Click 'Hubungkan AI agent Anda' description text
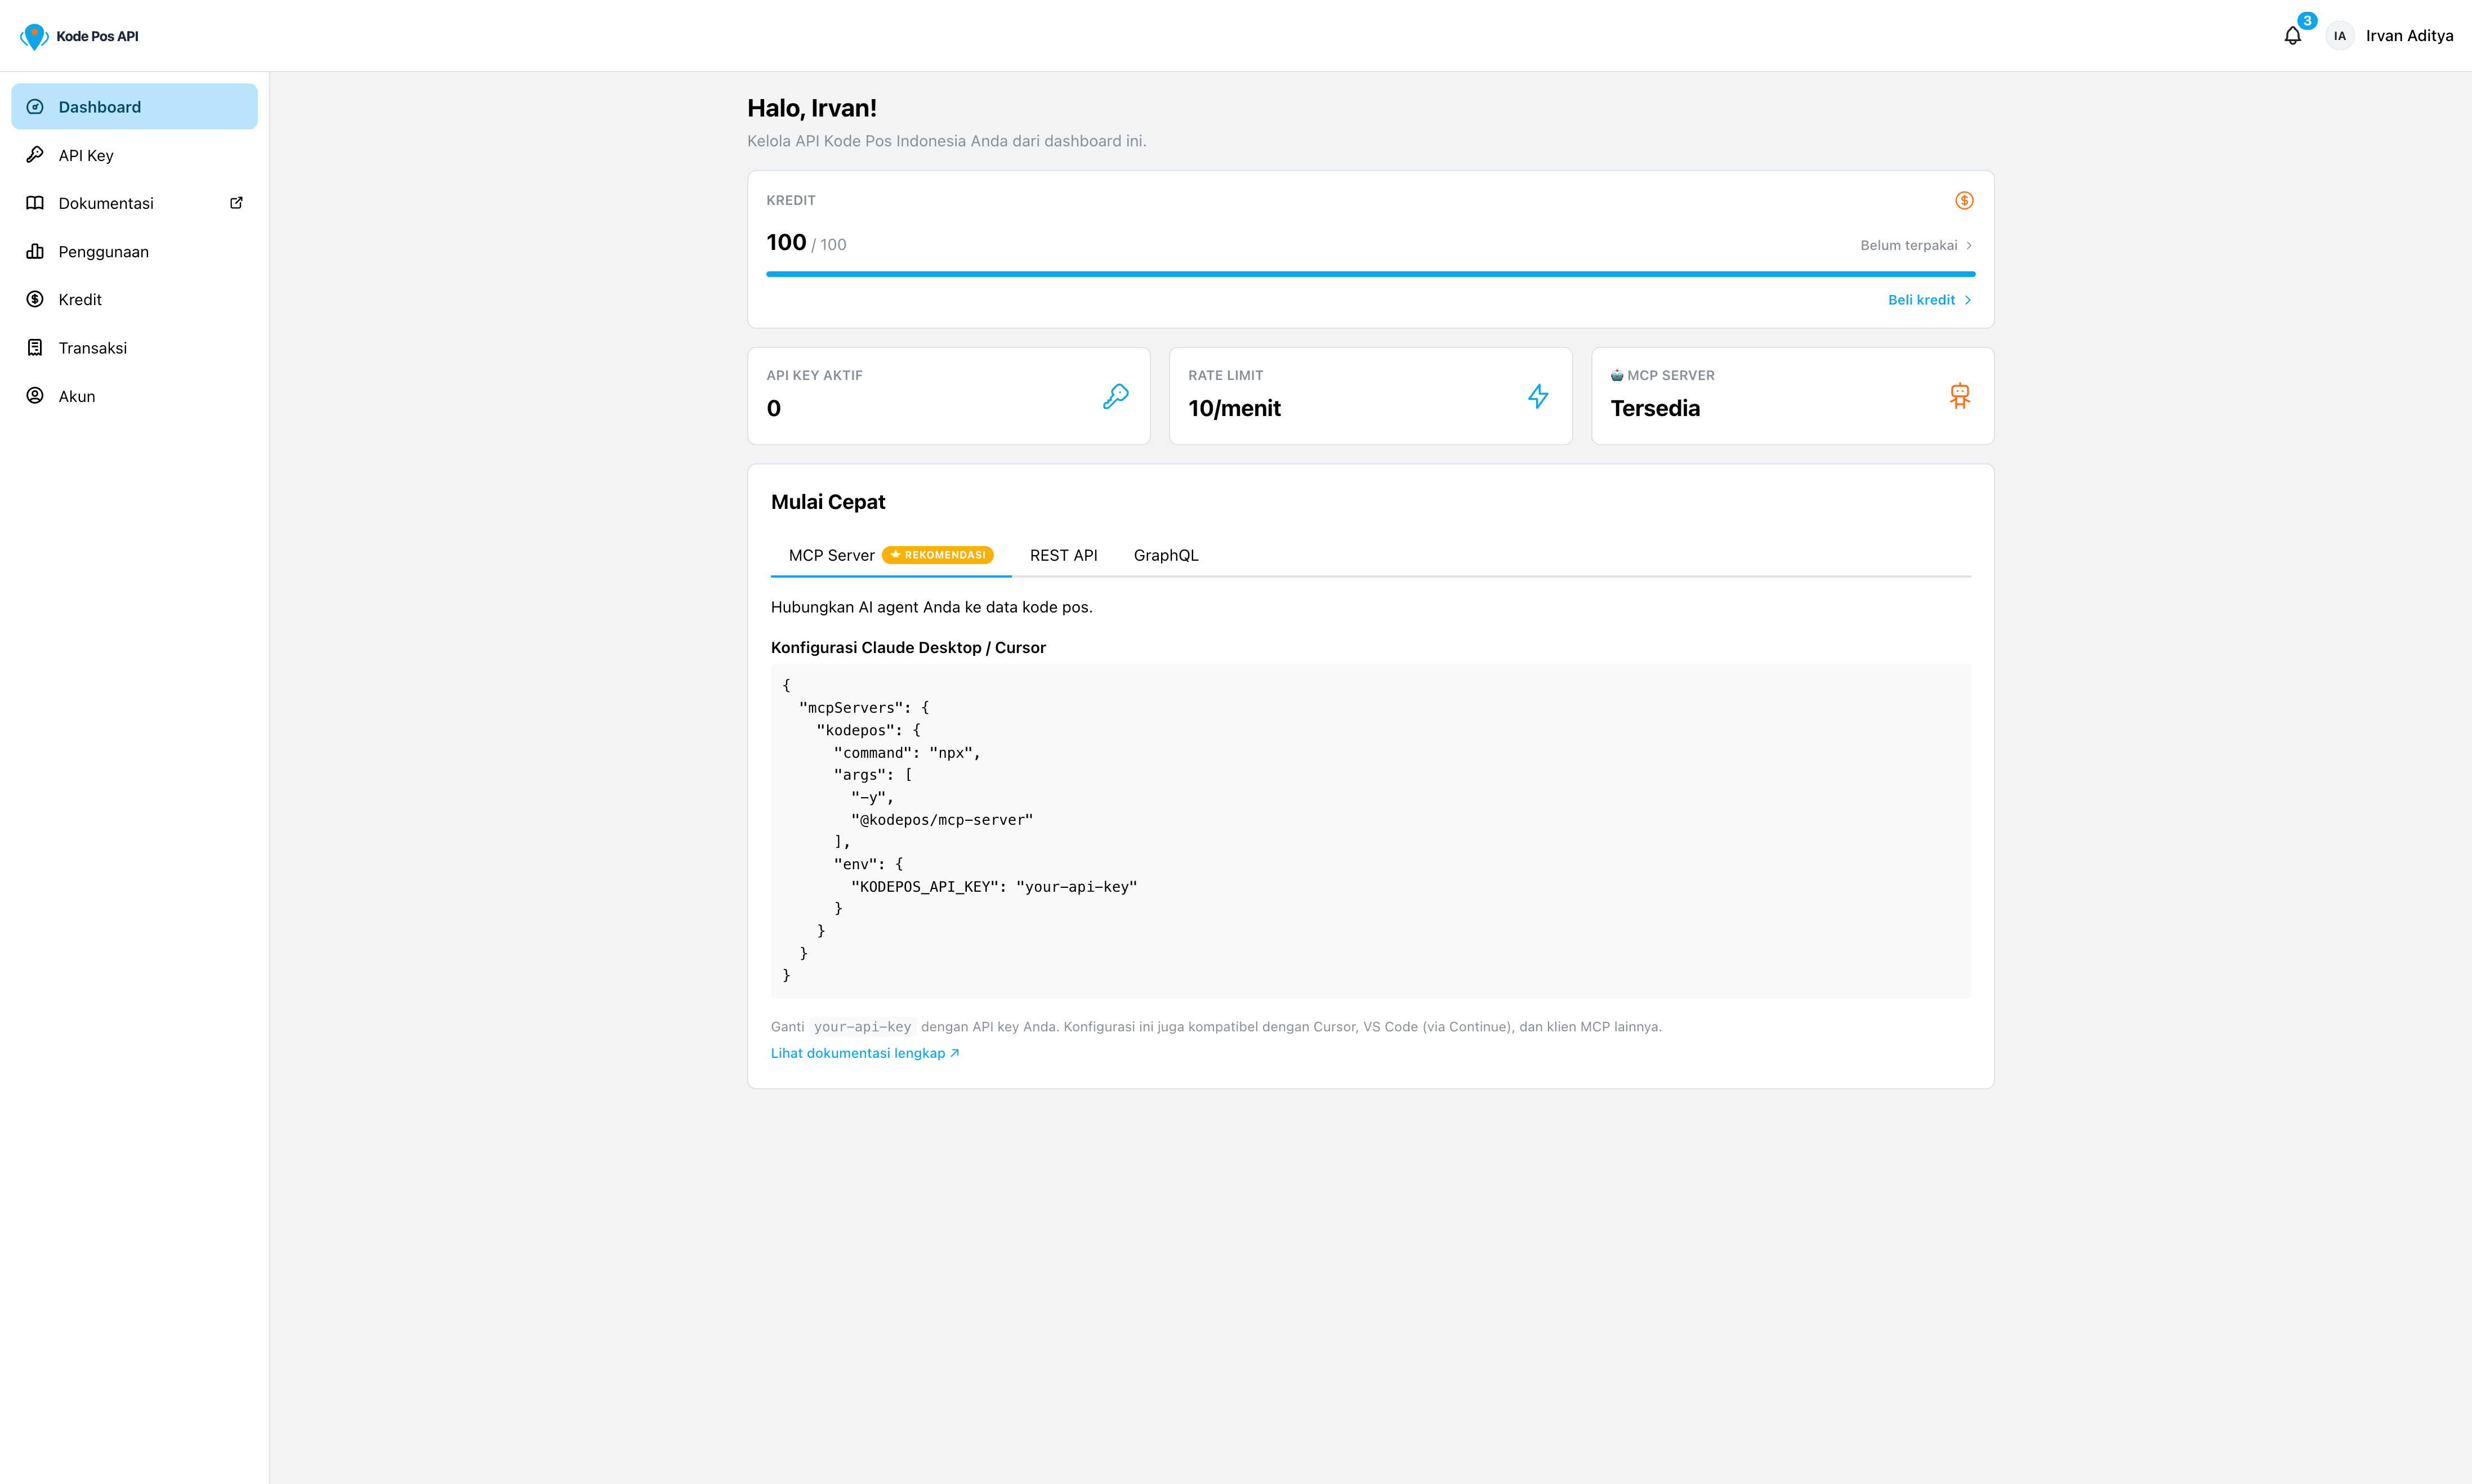The image size is (2472, 1484). pos(931,608)
